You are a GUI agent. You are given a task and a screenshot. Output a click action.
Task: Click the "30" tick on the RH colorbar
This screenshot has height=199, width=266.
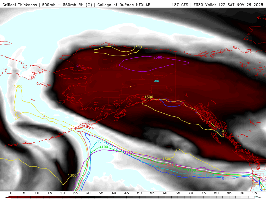click(x=88, y=193)
